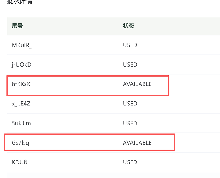Click AVAILABLE status in hfKKsX row
Screen dimensions: 220x178
137,84
